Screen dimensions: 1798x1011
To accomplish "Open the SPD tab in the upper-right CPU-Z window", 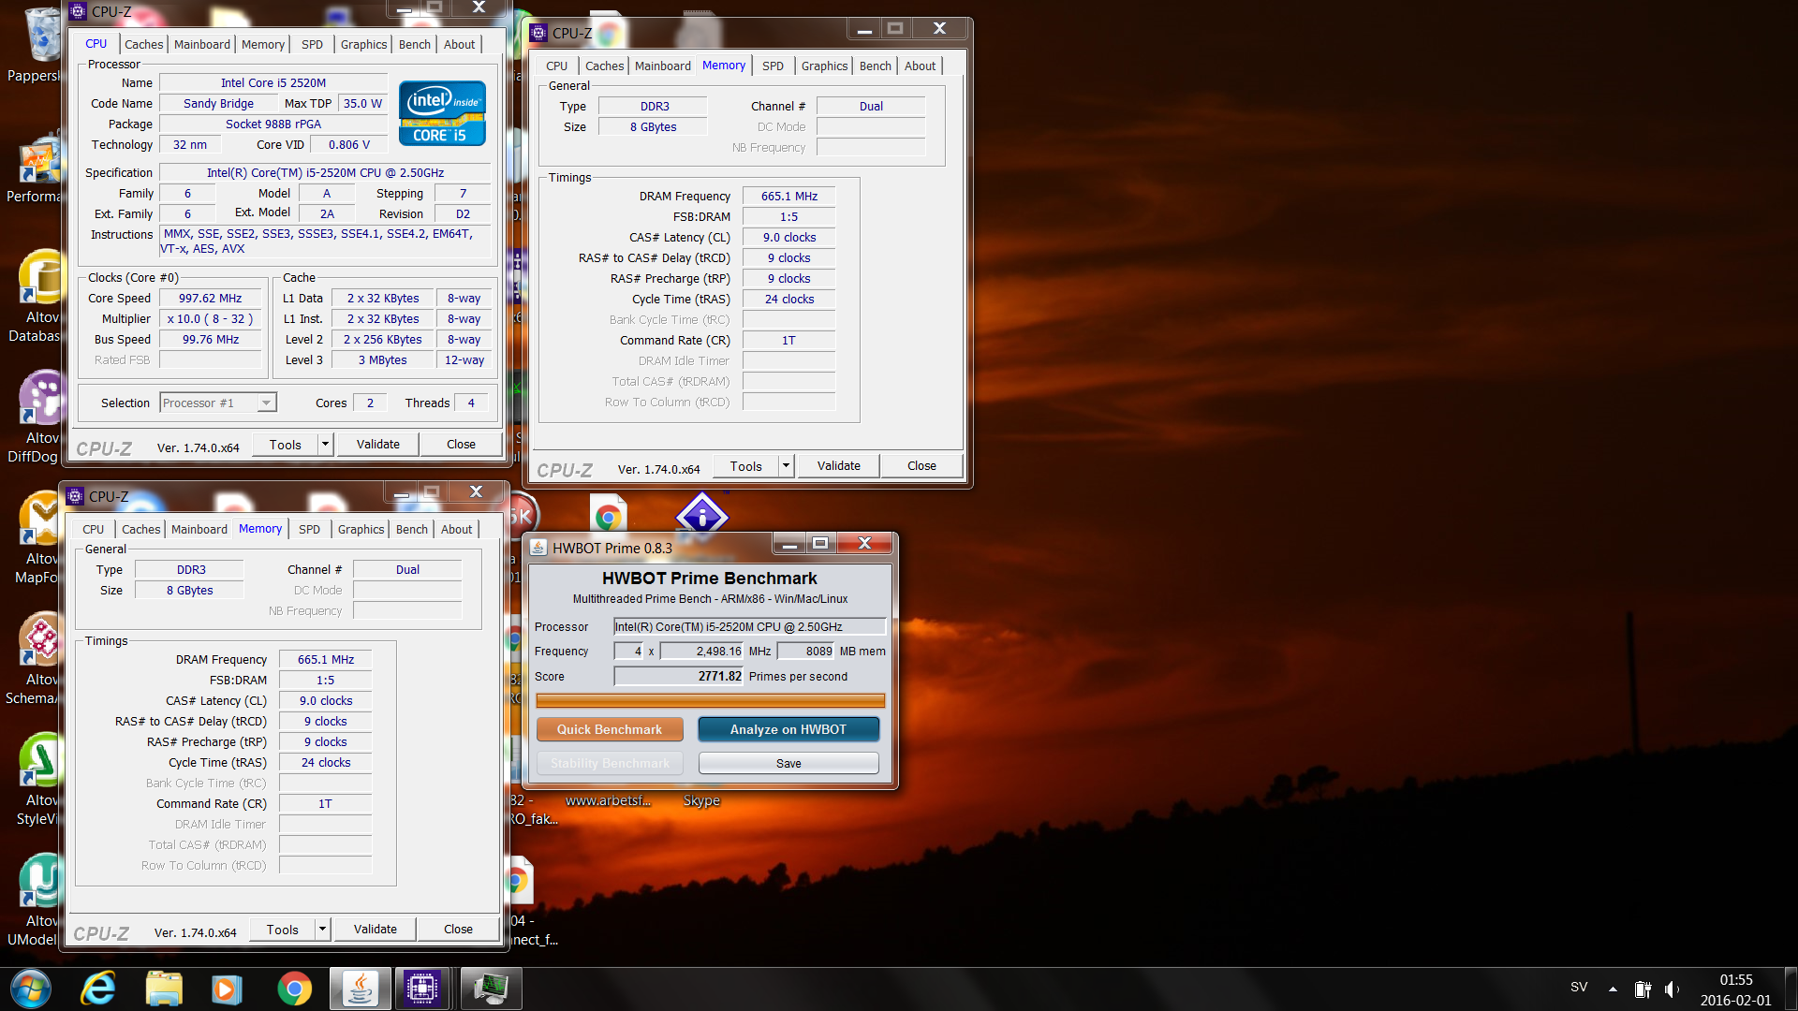I will (x=773, y=66).
